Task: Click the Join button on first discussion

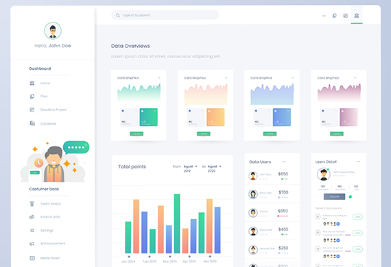Action: 357,217
